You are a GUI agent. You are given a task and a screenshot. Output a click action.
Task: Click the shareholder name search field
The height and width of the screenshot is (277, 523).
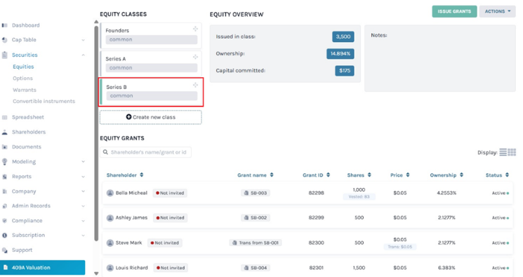(x=145, y=152)
